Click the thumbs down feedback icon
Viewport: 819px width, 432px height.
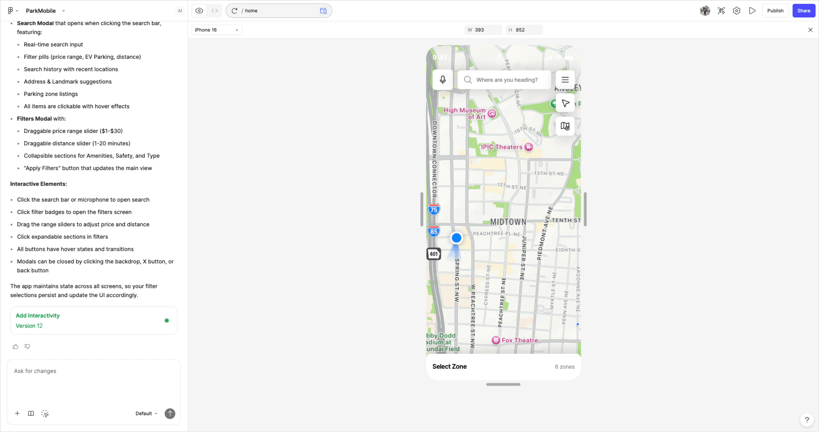click(28, 346)
